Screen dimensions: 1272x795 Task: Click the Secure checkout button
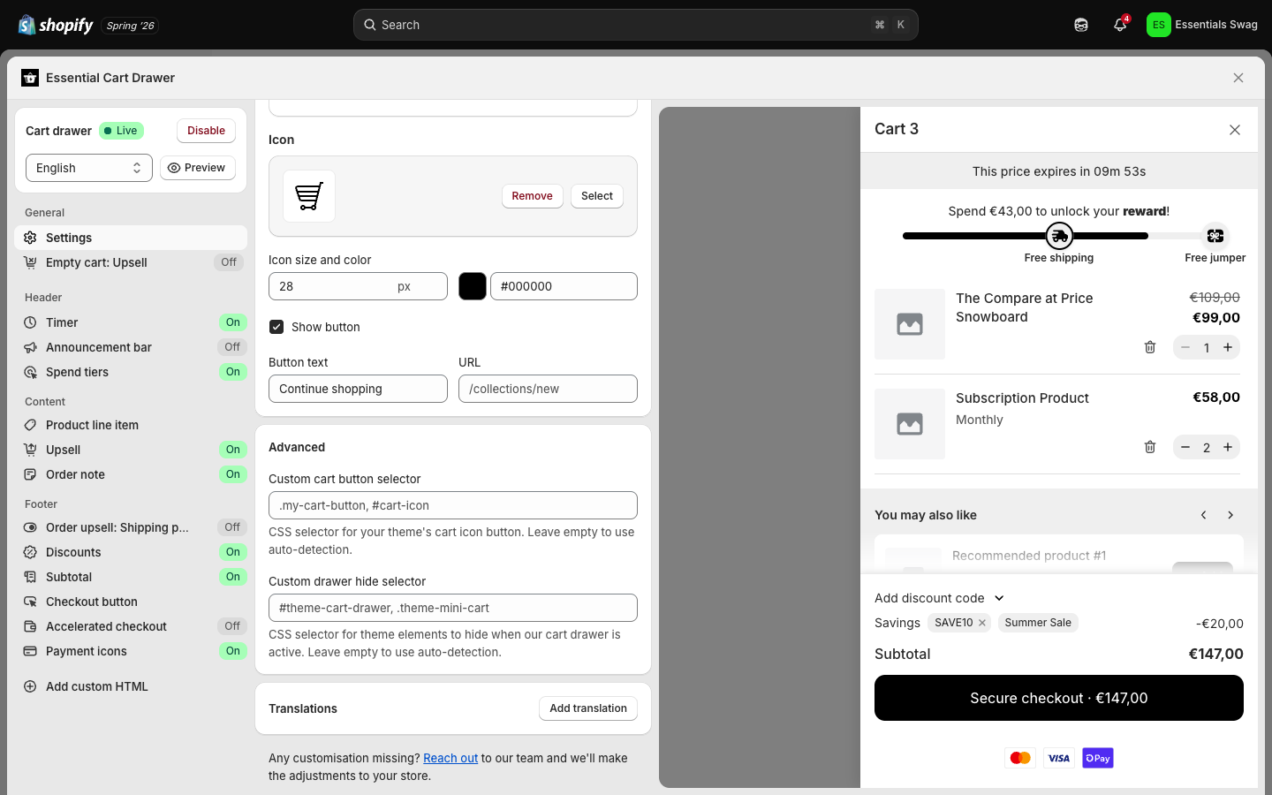pos(1059,698)
